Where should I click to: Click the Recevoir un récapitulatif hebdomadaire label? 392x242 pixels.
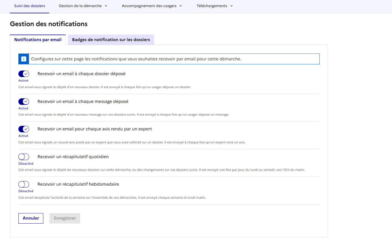point(78,184)
